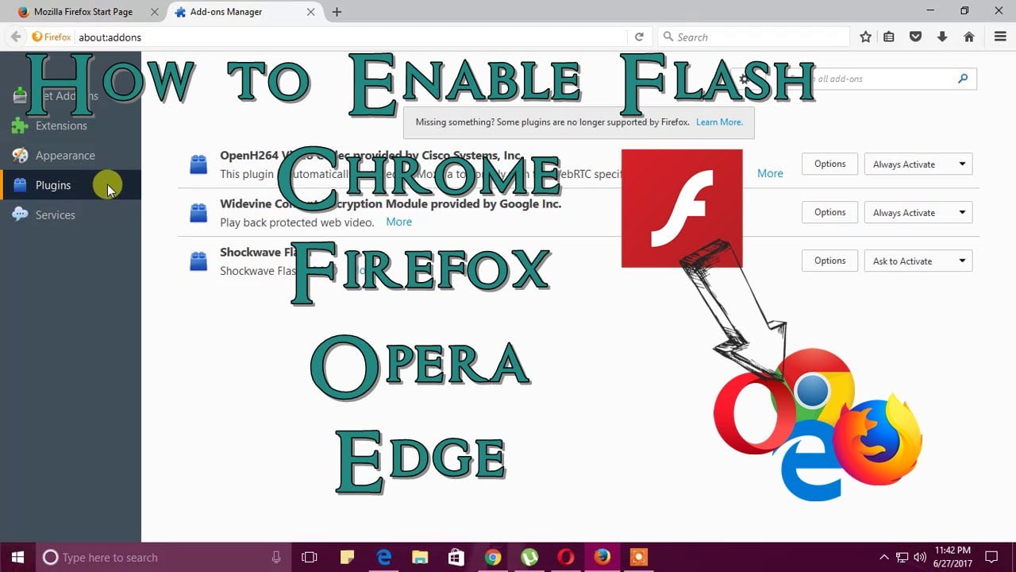
Task: Open More link for OpenH264 plugin
Action: [770, 173]
